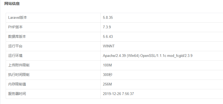Click the 256M memory limit value
The height and width of the screenshot is (104, 223).
tap(107, 84)
